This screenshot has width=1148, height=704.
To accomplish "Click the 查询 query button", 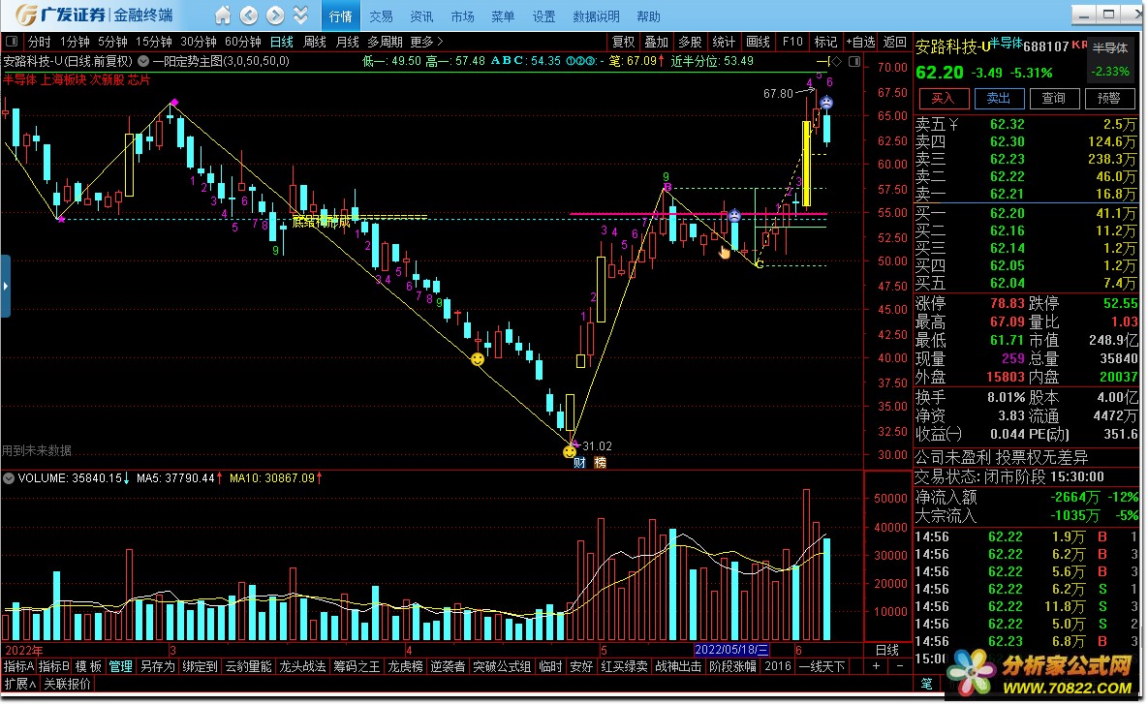I will coord(1054,98).
